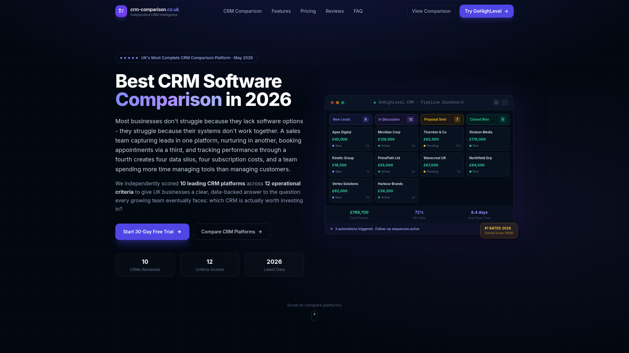The image size is (629, 353).
Task: Click the Scroll to compare platforms text
Action: 314,305
